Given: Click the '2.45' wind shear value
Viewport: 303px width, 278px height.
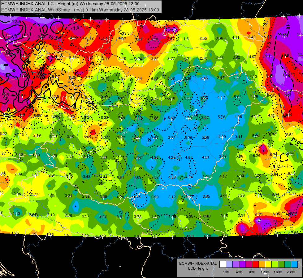Looking at the screenshot, I should (x=204, y=78).
